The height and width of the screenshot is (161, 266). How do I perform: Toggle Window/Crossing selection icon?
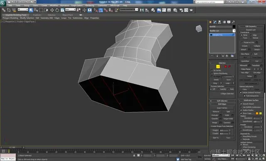(46, 10)
